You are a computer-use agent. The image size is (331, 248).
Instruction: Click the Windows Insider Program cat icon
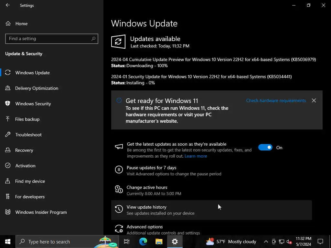tap(8, 212)
